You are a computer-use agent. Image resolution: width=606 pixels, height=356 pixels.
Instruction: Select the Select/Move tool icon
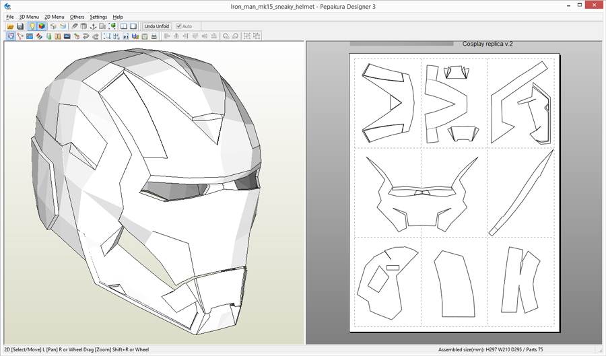coord(11,36)
